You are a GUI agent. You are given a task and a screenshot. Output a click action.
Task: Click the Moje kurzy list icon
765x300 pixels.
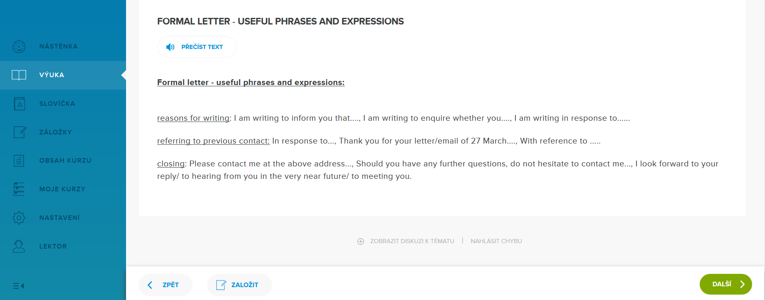pos(19,189)
